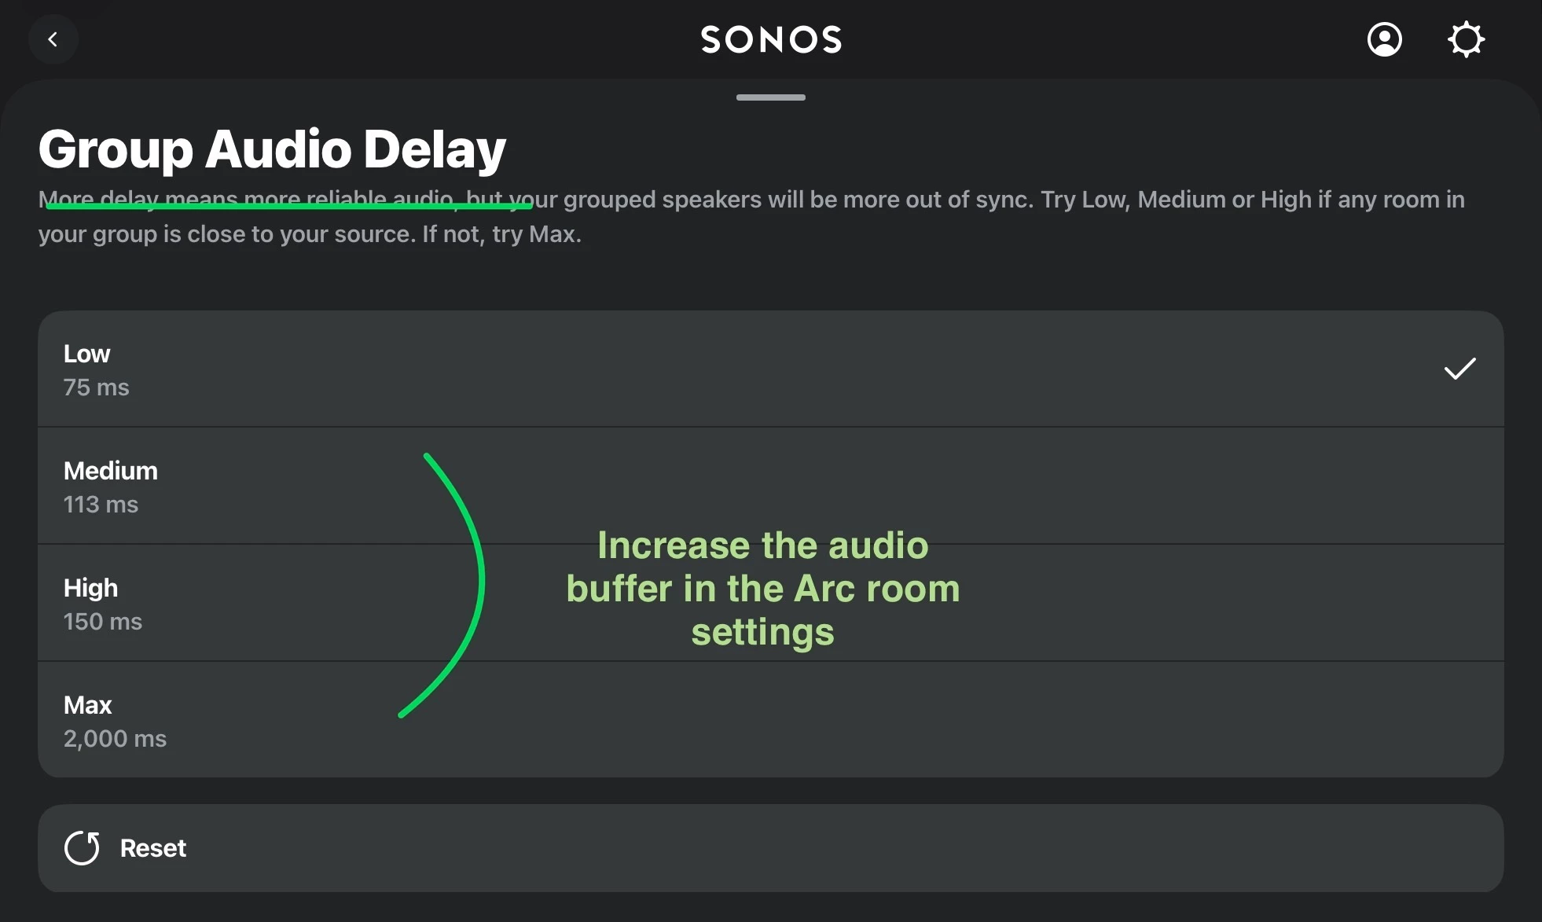Grab the sheet drag handle at top
The image size is (1542, 922).
(x=770, y=97)
